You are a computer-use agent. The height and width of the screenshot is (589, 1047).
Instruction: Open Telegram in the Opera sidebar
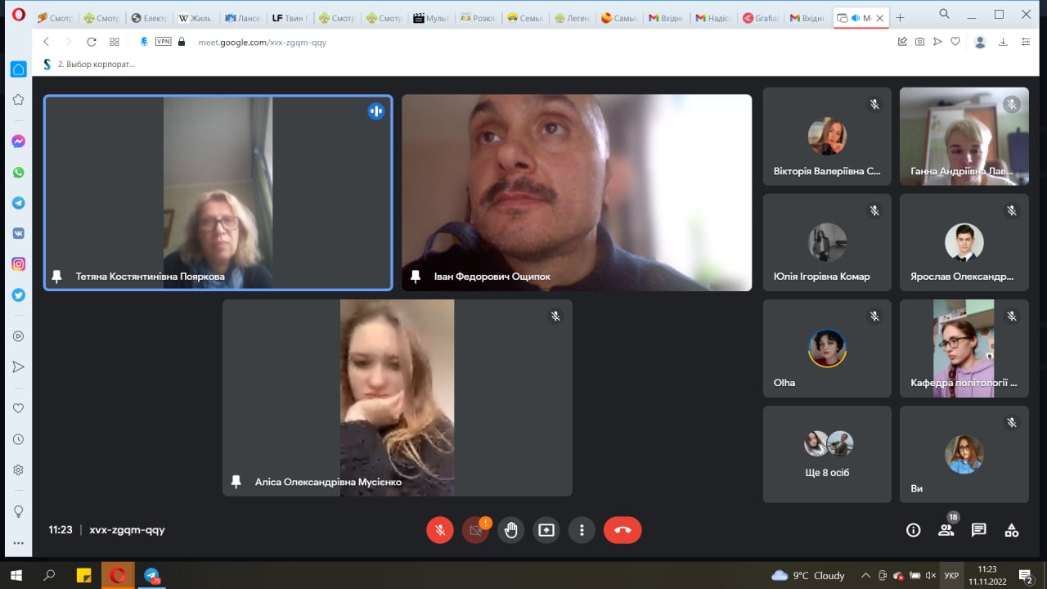click(18, 203)
